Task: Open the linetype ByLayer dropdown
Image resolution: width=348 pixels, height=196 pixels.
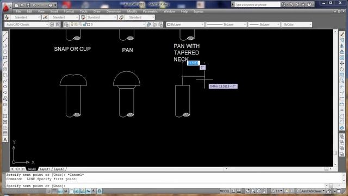Action: 226,24
